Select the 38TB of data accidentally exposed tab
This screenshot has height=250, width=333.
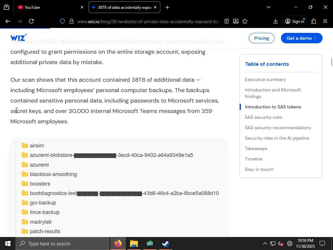(x=124, y=7)
